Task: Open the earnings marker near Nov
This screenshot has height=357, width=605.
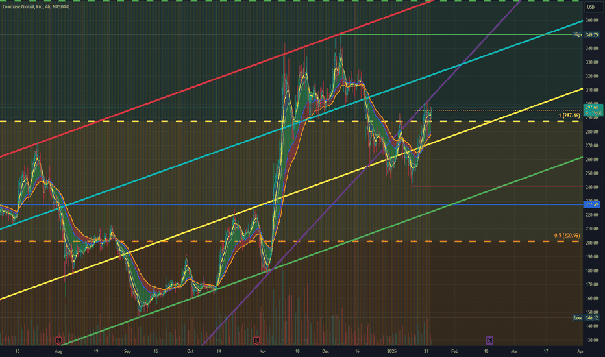Action: pyautogui.click(x=256, y=340)
